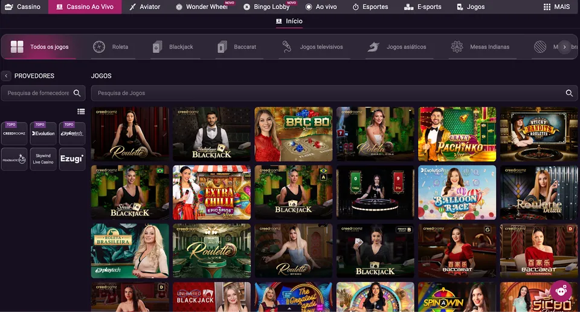Switch to Ao vivo live betting
The image size is (580, 312).
(321, 7)
